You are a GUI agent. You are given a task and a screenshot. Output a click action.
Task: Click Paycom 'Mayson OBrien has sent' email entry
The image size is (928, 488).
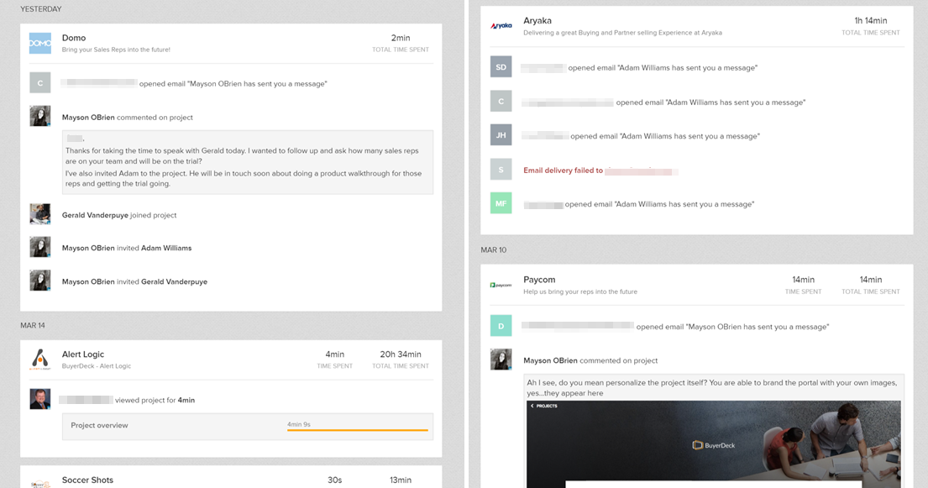(732, 327)
